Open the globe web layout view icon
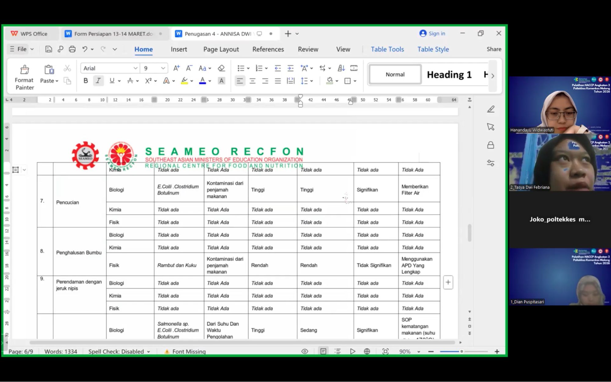Viewport: 611px width, 382px height. click(367, 351)
